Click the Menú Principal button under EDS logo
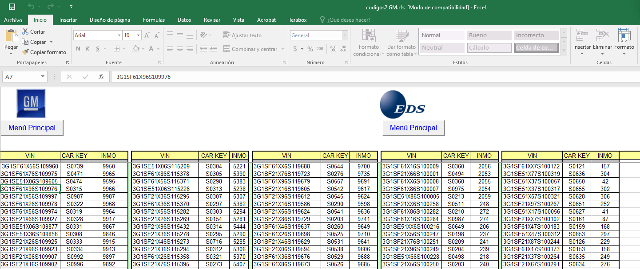Screen dimensions: 640x269 [413, 128]
